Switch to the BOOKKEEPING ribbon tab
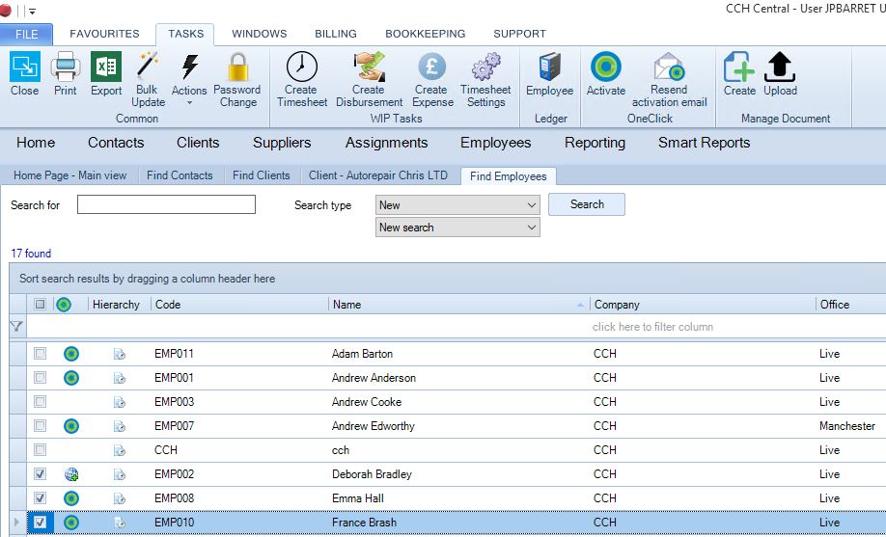Screen dimensions: 886x537 click(x=426, y=34)
